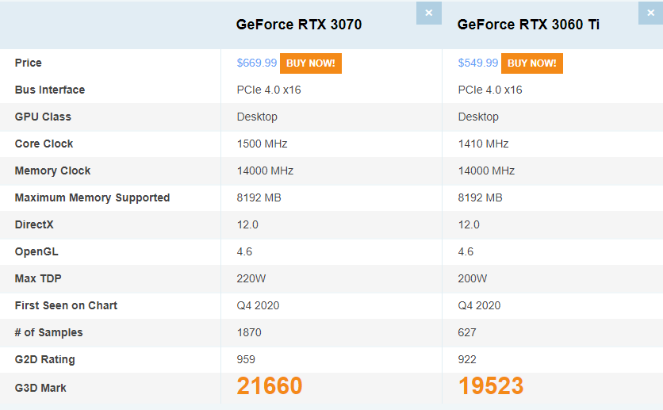Click the 21660 G3D Mark score

[x=270, y=386]
